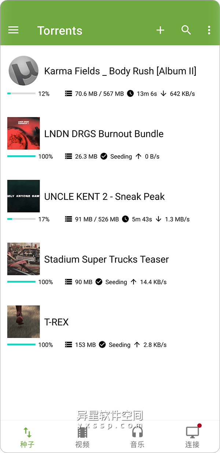Image resolution: width=220 pixels, height=453 pixels.
Task: Click Karma Fields 12% progress bar
Action: tap(21, 94)
